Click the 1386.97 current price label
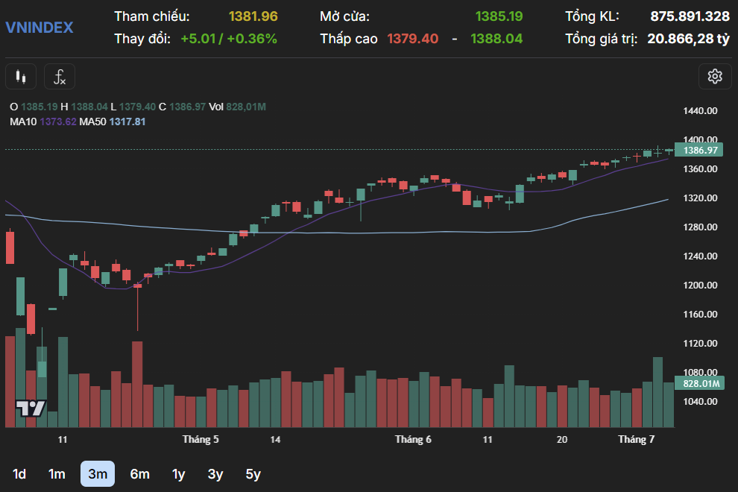This screenshot has width=738, height=492. tap(700, 150)
